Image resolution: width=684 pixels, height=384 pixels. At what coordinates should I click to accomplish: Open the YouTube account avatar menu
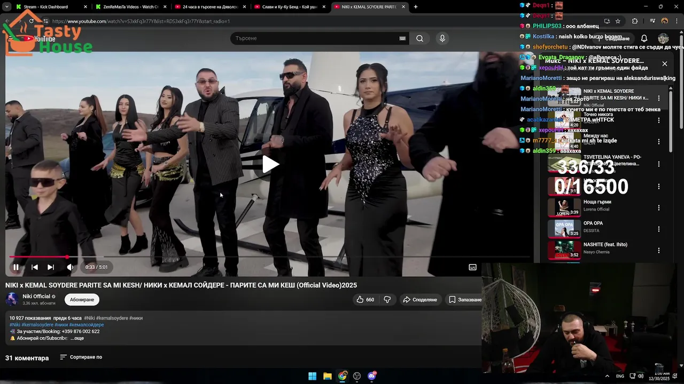pyautogui.click(x=663, y=38)
